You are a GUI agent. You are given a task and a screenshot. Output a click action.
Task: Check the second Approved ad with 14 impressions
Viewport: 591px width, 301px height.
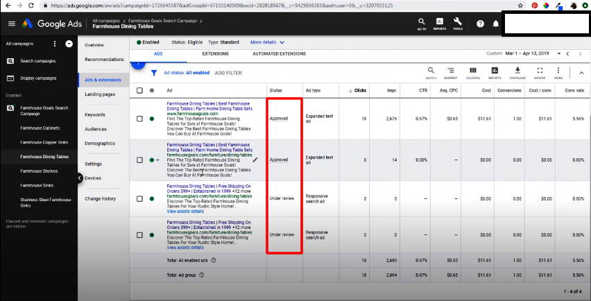(140, 160)
